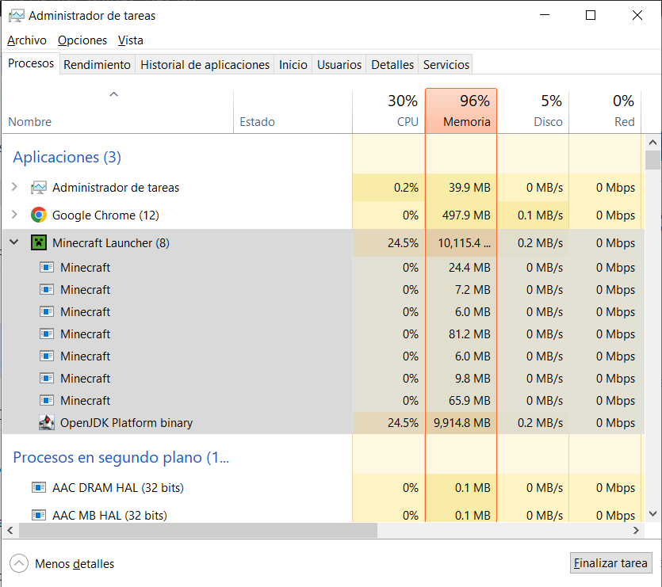Click the Finalizar tarea button
The image size is (662, 587).
tap(610, 563)
